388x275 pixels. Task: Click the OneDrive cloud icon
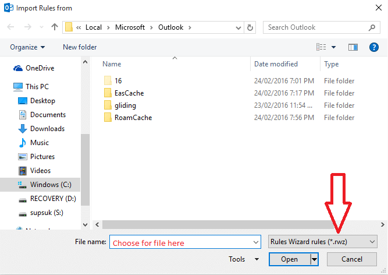18,68
